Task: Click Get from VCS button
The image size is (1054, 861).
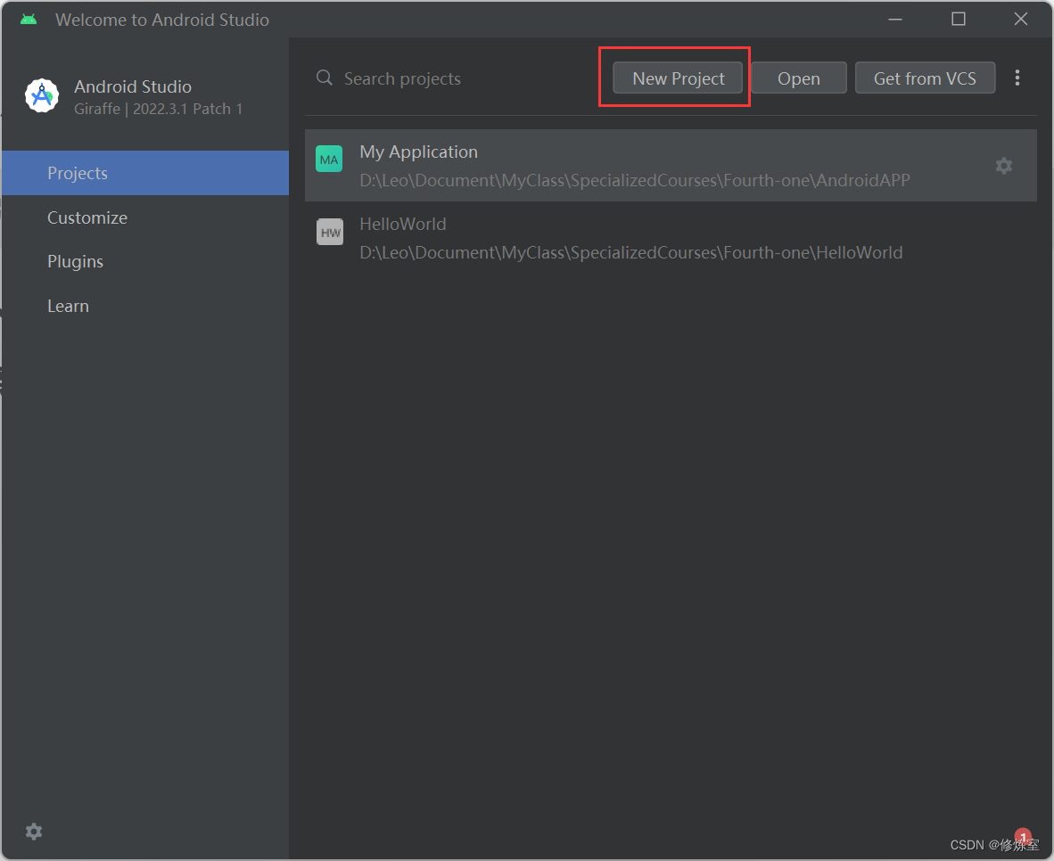Action: pyautogui.click(x=925, y=78)
